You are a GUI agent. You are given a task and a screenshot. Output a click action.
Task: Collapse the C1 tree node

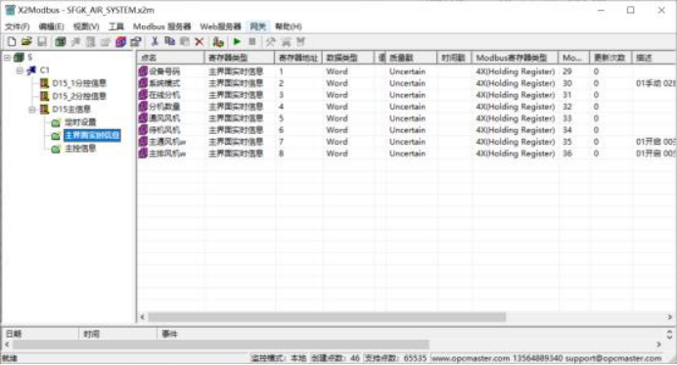[20, 70]
